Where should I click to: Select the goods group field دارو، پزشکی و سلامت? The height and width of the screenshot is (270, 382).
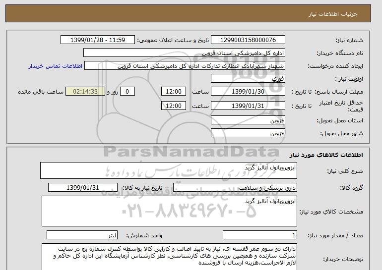[x=235, y=188]
